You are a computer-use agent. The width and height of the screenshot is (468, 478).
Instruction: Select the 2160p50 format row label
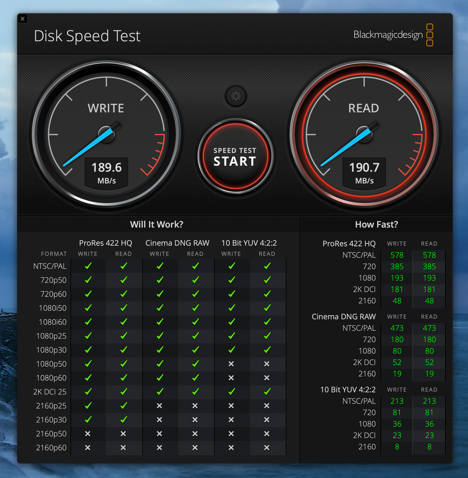coord(51,434)
